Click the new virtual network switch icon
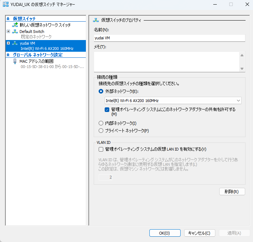The height and width of the screenshot is (242, 253). 15,25
